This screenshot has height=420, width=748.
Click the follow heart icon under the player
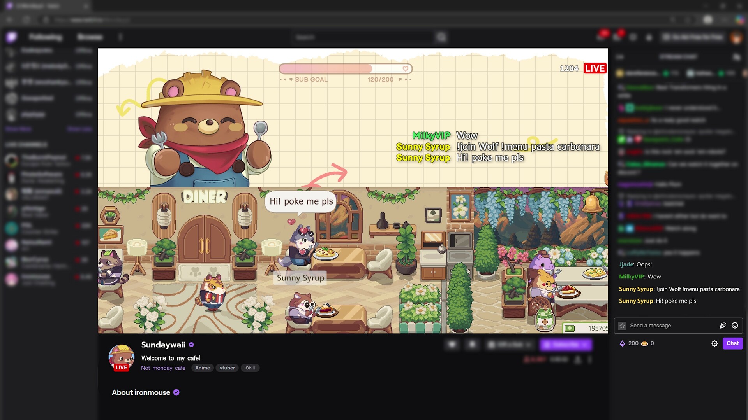pos(452,345)
